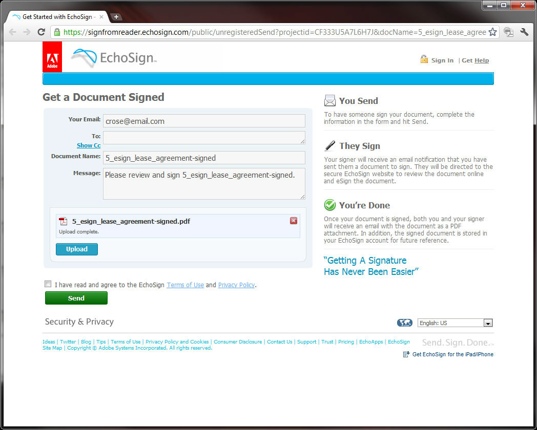
Task: Open the Terms of Use link in agreement
Action: coord(185,285)
